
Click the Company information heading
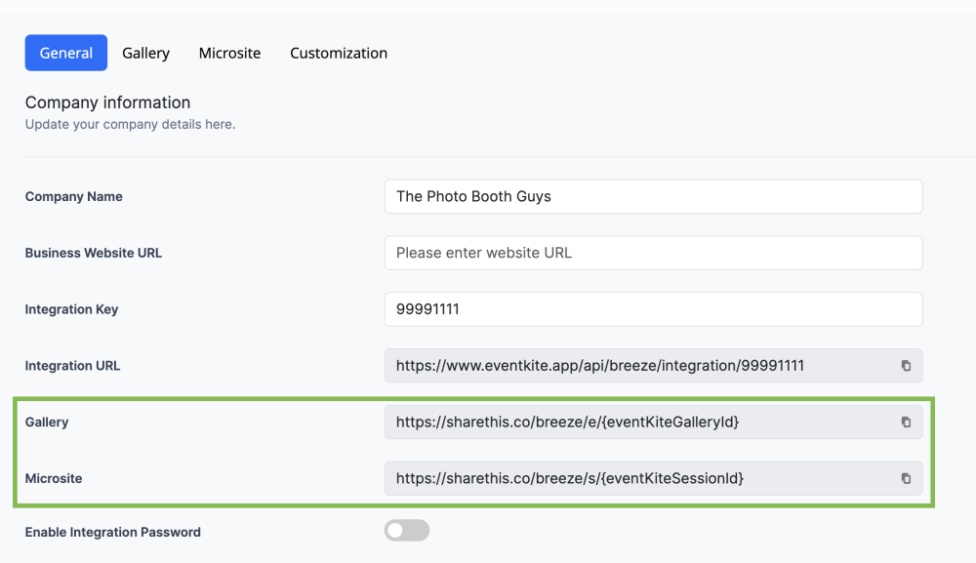click(x=107, y=102)
